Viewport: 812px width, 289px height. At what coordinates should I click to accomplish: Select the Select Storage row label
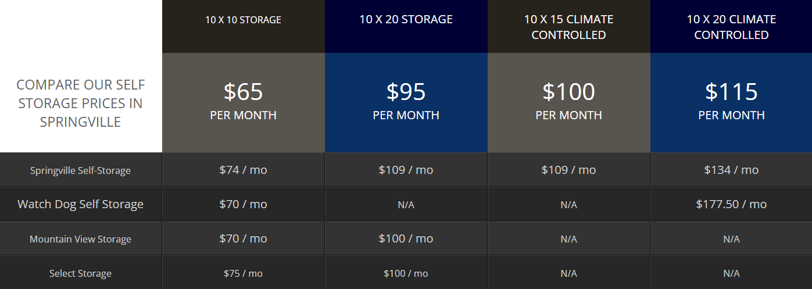80,273
